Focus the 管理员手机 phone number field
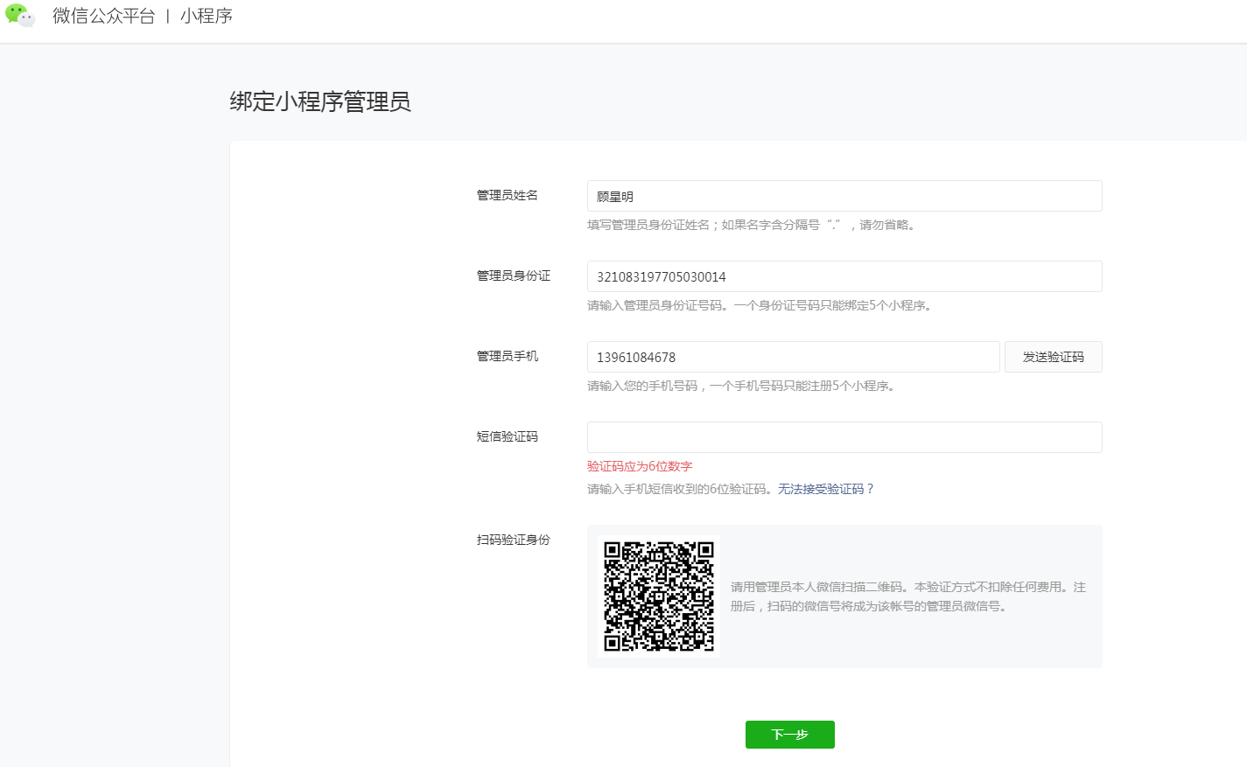This screenshot has height=767, width=1247. [x=793, y=357]
